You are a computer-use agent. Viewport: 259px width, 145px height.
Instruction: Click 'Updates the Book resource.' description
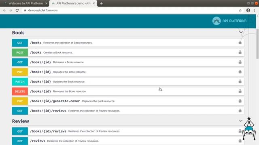tap(69, 81)
